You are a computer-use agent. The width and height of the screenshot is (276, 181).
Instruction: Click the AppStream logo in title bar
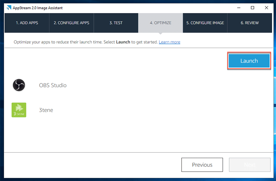[x=9, y=8]
